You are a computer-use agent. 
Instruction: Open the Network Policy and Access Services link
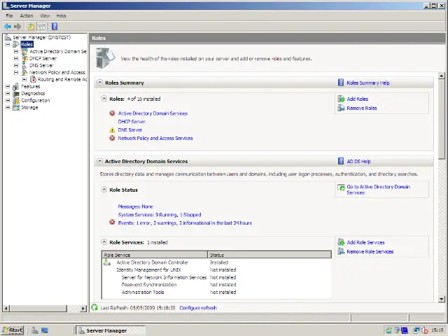pyautogui.click(x=155, y=139)
